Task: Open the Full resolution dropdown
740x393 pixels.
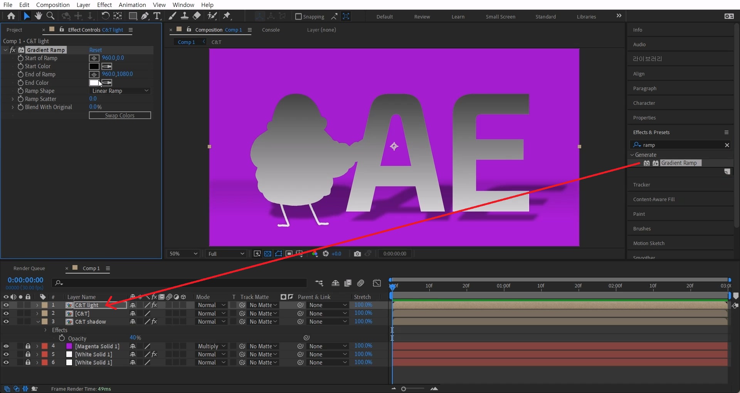Action: click(x=226, y=254)
